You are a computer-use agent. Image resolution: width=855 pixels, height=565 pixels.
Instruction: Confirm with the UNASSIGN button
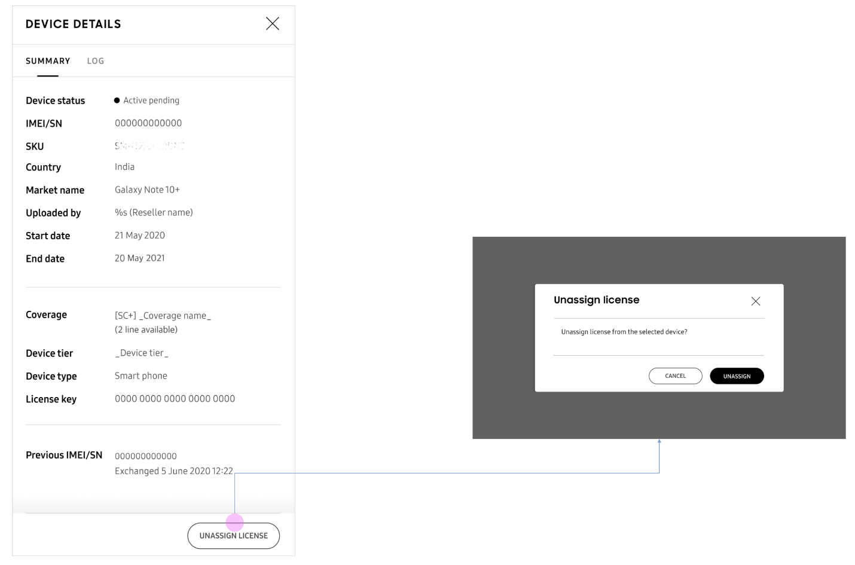click(737, 375)
